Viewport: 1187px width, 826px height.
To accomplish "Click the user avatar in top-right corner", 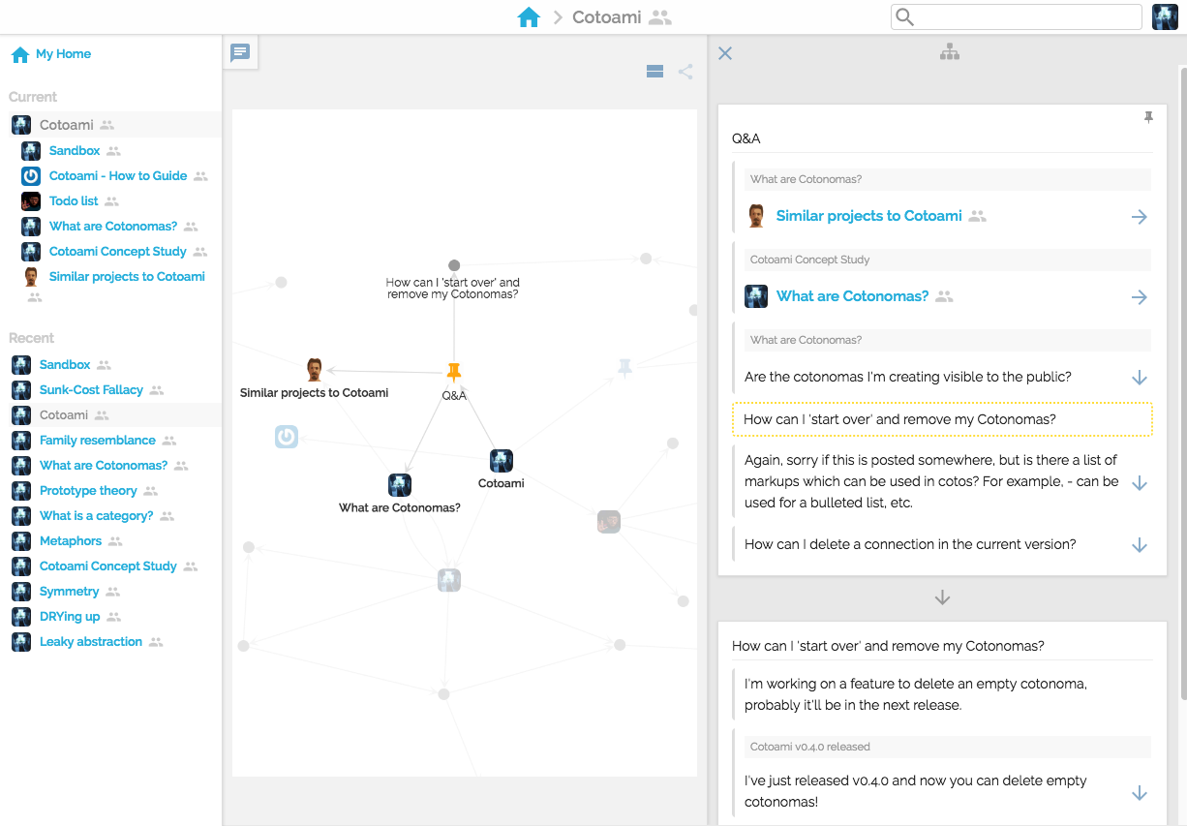I will (1165, 17).
